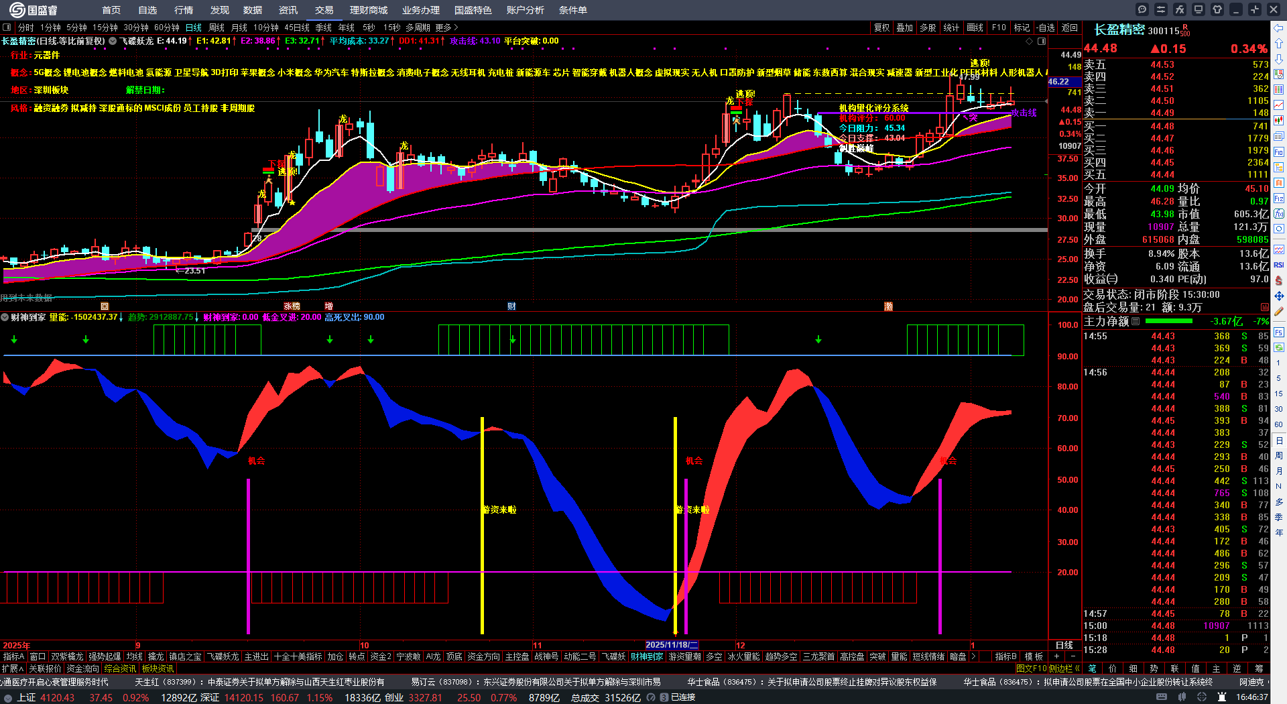Click the minus button beside 模板
Viewport: 1287px width, 704px height.
tap(1072, 656)
